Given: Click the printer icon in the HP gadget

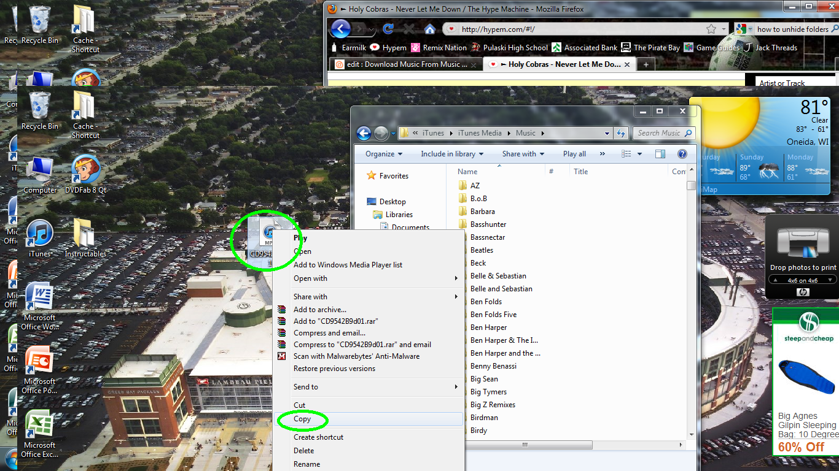Looking at the screenshot, I should coord(803,243).
